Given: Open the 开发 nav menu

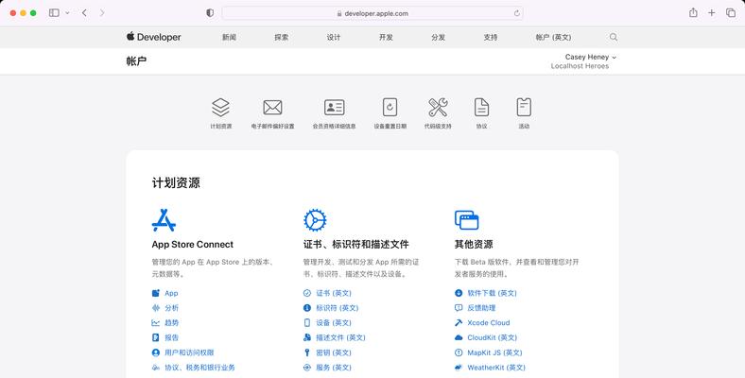Looking at the screenshot, I should pyautogui.click(x=386, y=37).
